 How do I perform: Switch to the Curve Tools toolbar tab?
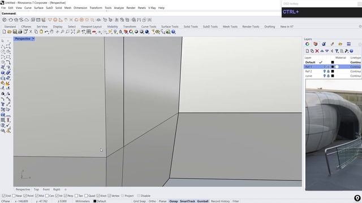pos(149,27)
